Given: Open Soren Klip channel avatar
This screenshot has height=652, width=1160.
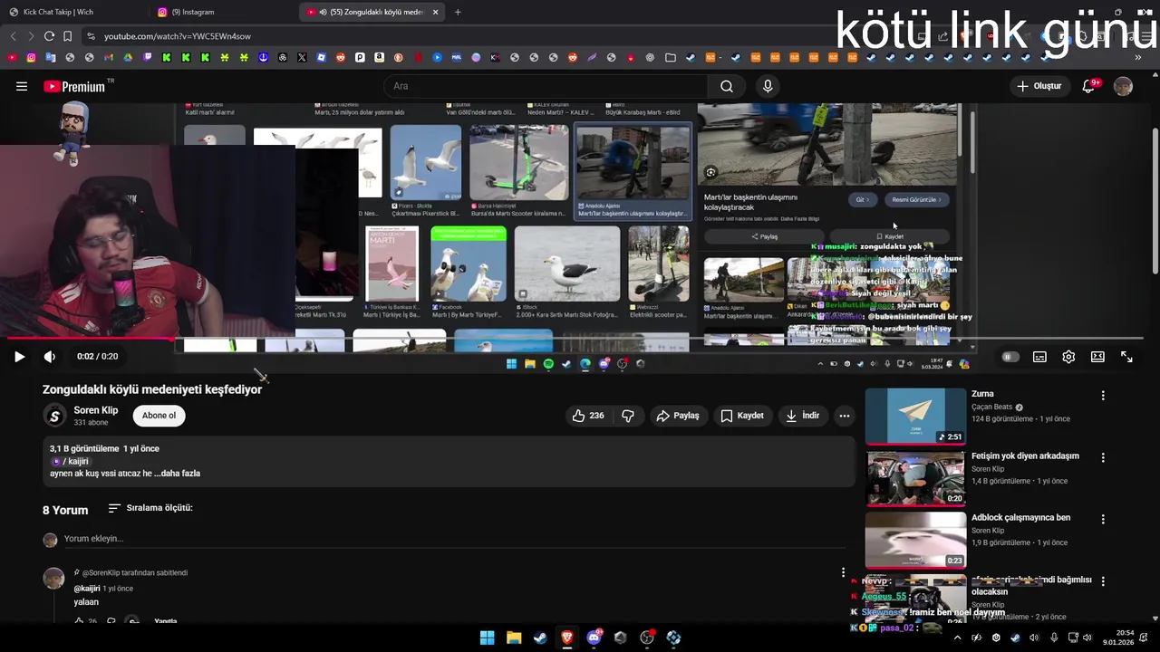Looking at the screenshot, I should [54, 416].
